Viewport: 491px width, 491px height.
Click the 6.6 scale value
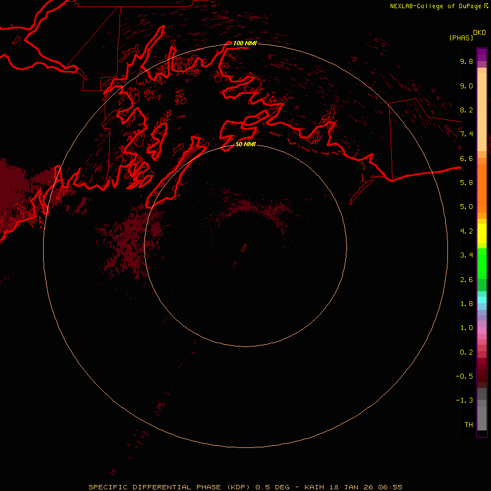(x=466, y=158)
